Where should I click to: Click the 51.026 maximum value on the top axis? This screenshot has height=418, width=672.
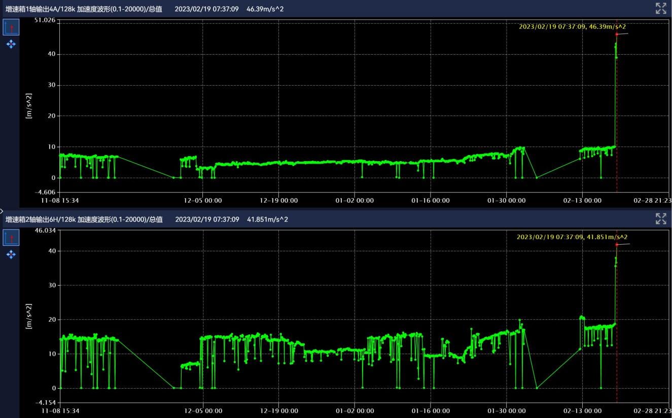[45, 20]
